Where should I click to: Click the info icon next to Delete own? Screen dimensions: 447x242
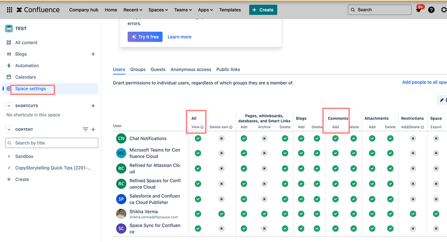[x=231, y=127]
